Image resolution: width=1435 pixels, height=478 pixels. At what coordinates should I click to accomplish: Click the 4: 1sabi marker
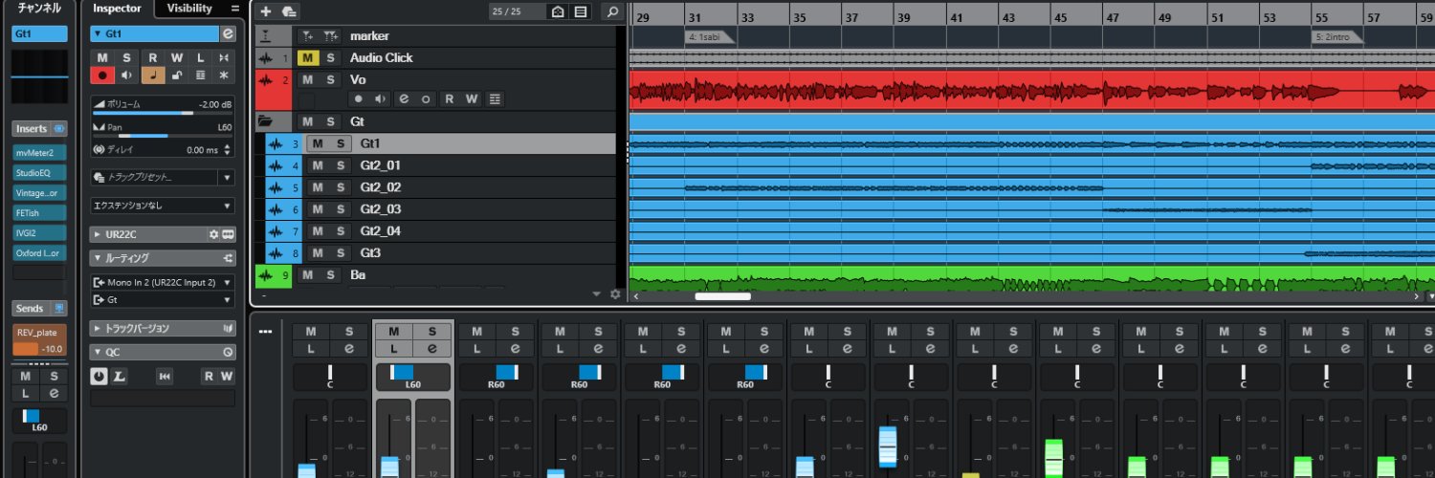pos(709,37)
